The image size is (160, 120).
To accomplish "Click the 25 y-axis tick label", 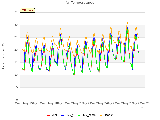I will pos(16,37).
